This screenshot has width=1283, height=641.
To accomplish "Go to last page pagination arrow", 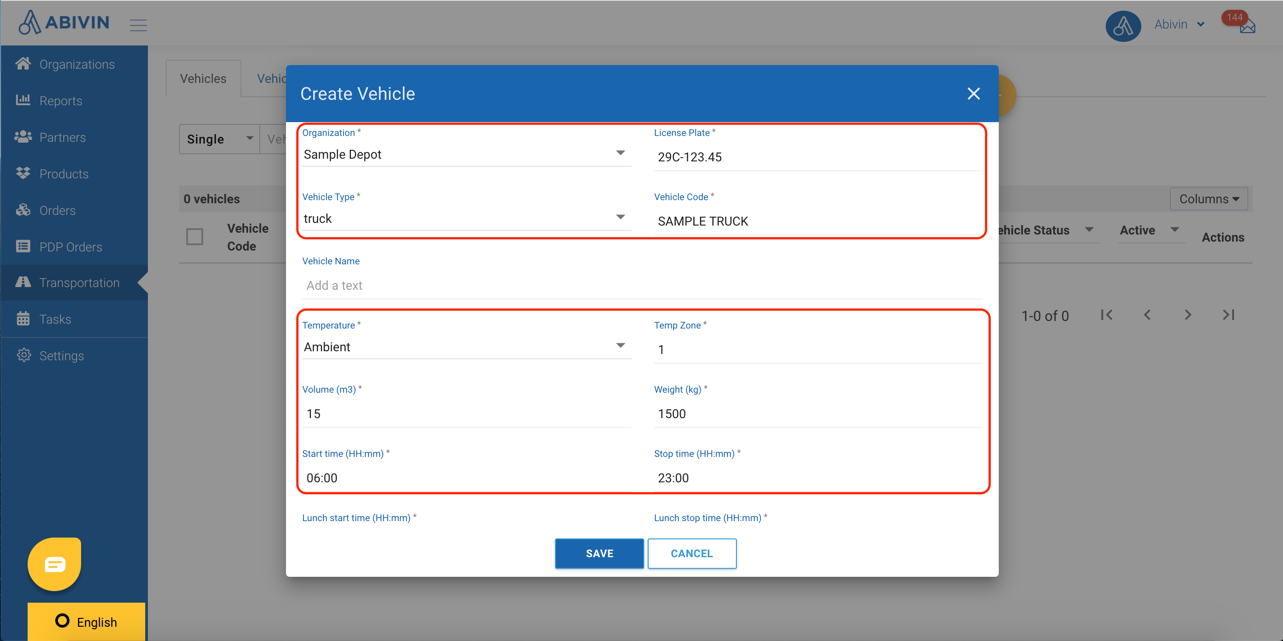I will (x=1228, y=315).
